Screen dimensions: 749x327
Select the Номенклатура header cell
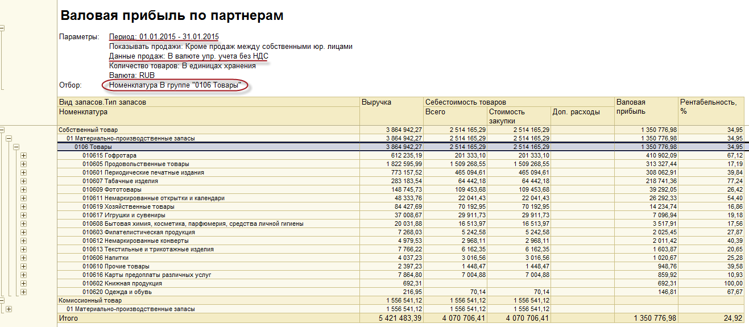point(209,116)
